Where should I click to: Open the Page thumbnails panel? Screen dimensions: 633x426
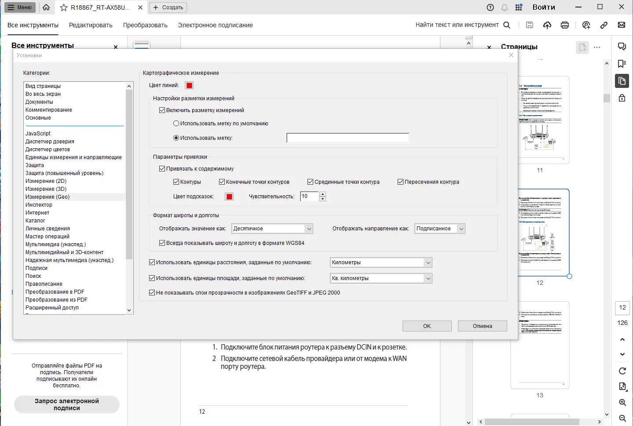(x=622, y=81)
